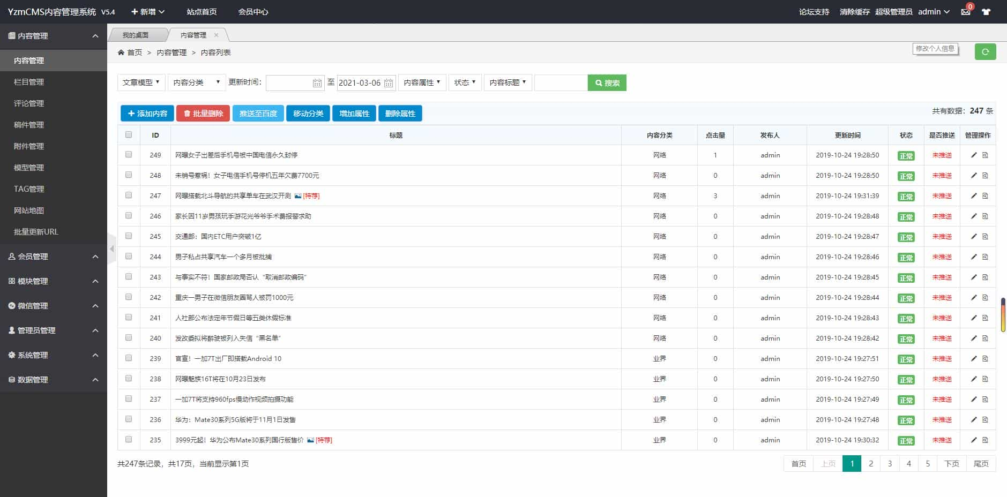Screen dimensions: 1007x497
Task: Click image icon beside article 235 title
Action: 311,440
